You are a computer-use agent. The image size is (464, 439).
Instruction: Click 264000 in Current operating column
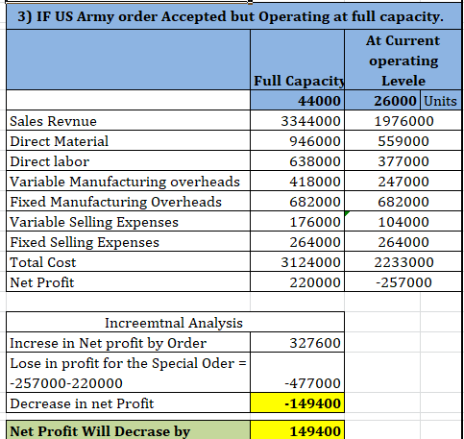403,241
